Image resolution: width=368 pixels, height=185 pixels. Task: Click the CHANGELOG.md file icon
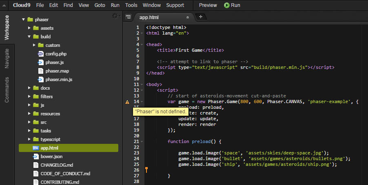[35, 165]
